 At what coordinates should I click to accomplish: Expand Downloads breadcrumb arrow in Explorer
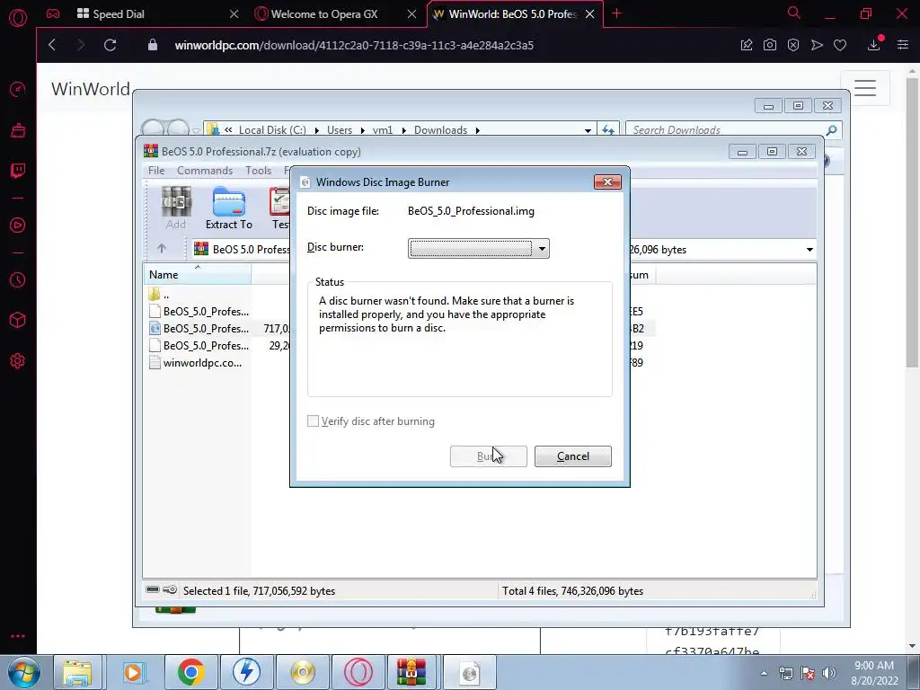(478, 130)
